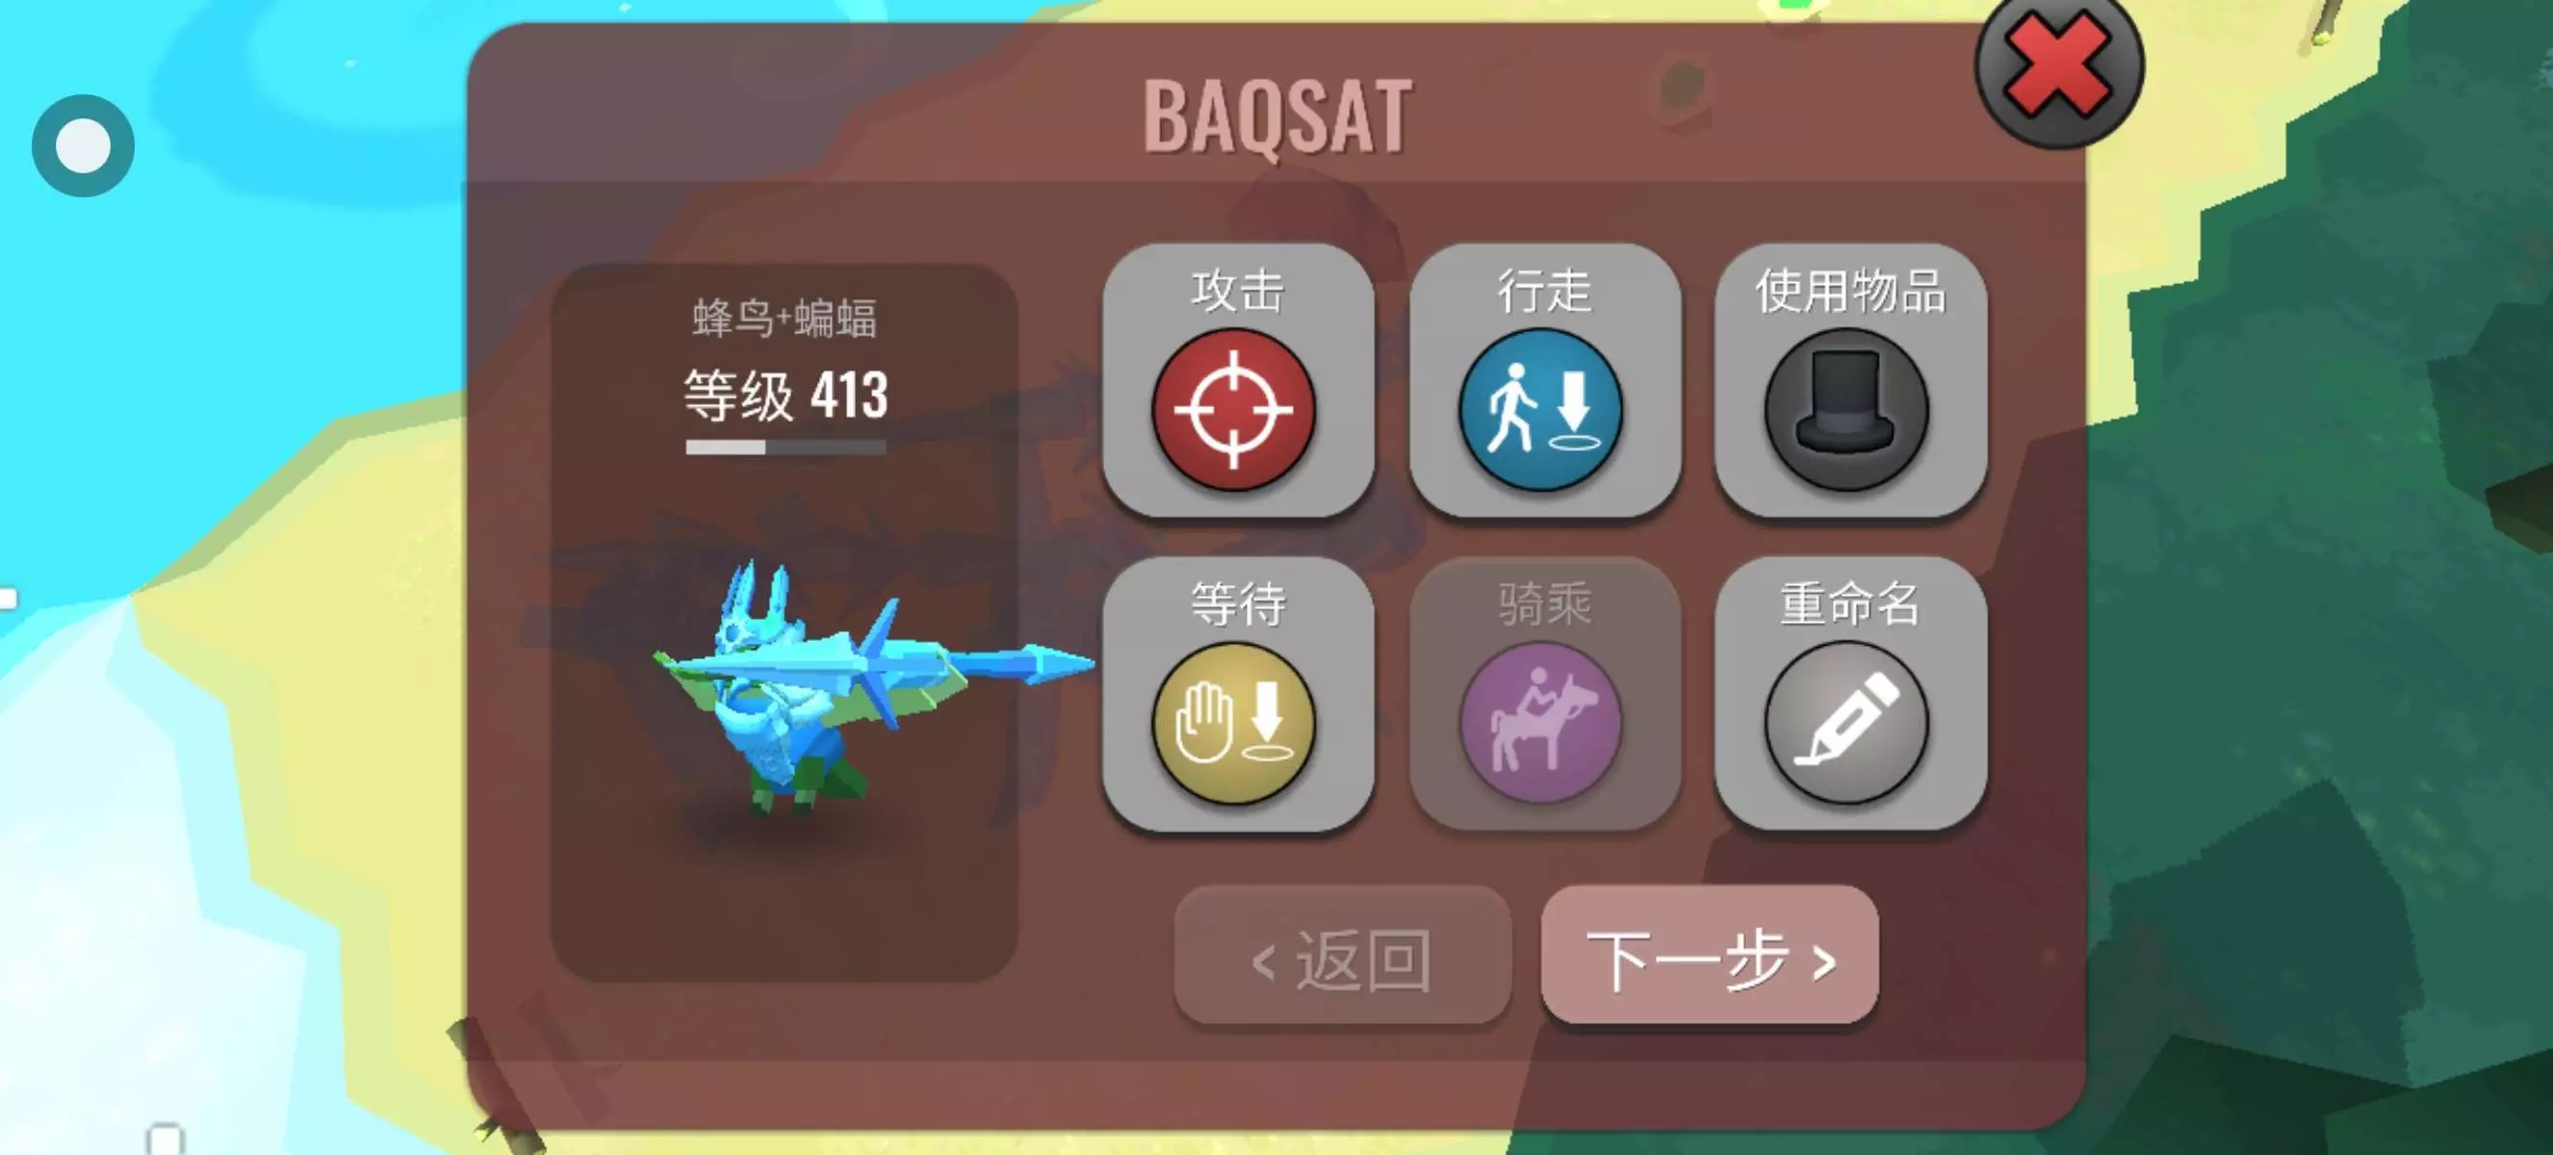The image size is (2553, 1155).
Task: Tap the red crosshair attack icon
Action: click(1234, 409)
